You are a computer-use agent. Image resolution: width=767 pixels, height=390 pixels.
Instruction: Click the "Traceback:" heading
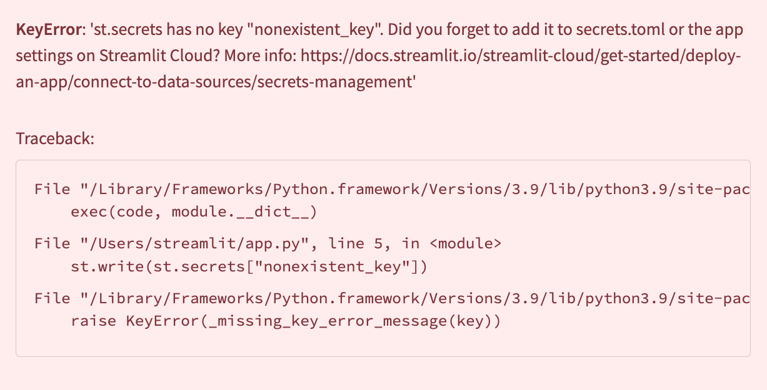coord(54,138)
